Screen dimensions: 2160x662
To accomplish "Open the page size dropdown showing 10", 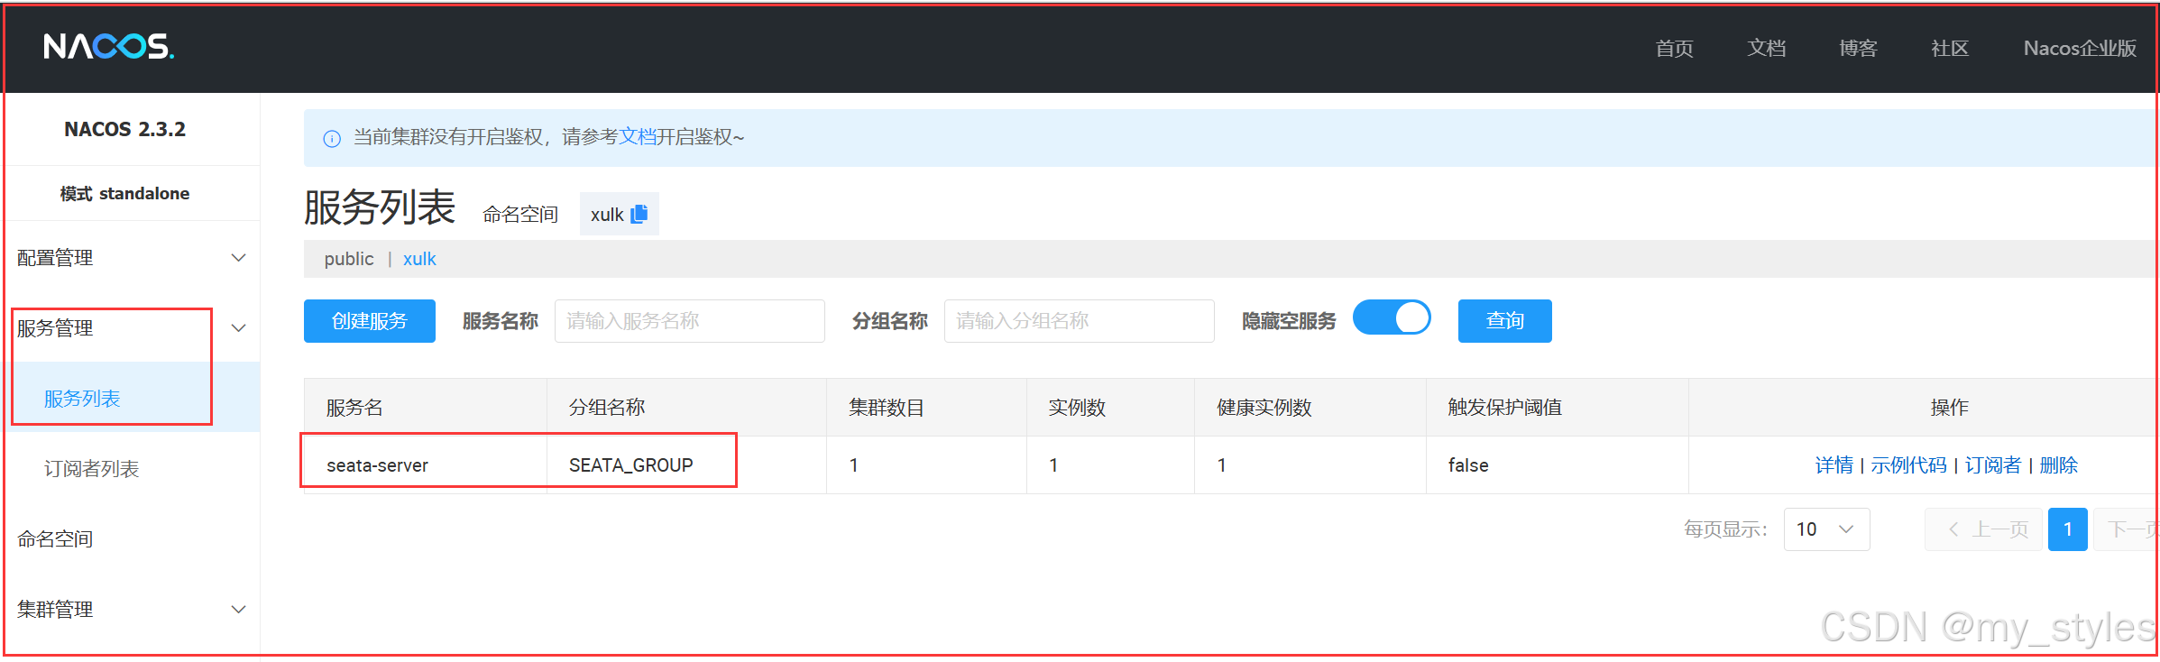I will [x=1826, y=529].
